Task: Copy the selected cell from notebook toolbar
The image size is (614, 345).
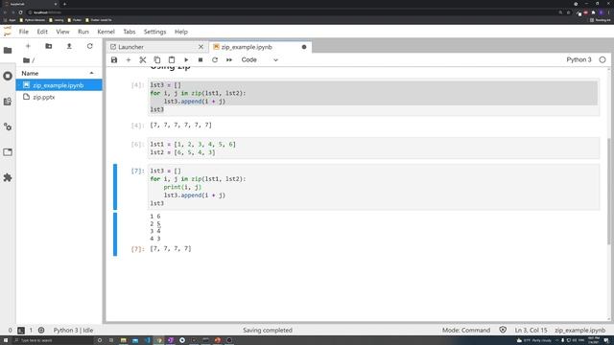Action: (x=157, y=59)
